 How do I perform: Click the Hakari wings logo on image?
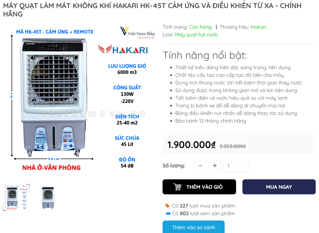[x=123, y=49]
